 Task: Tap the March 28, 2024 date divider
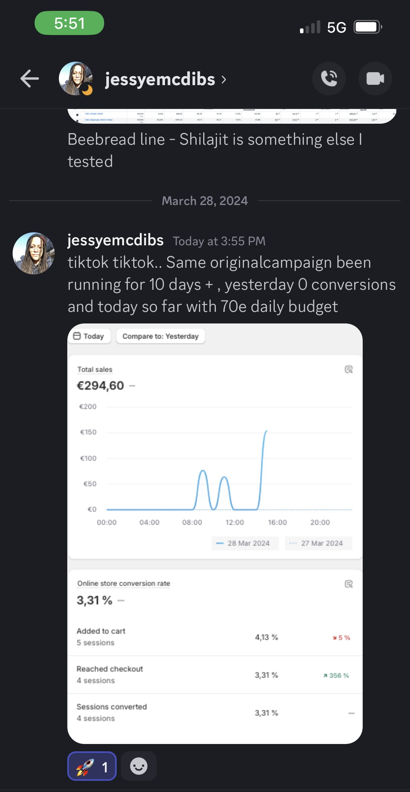click(x=205, y=200)
